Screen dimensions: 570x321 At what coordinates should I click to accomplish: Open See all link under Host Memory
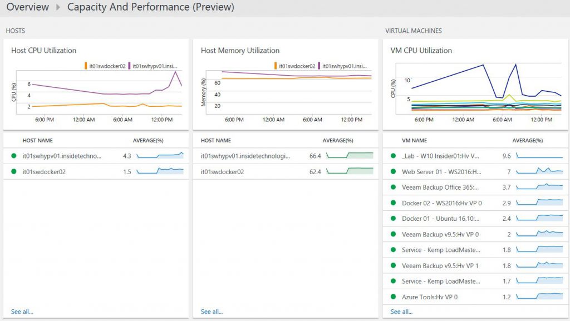point(212,312)
